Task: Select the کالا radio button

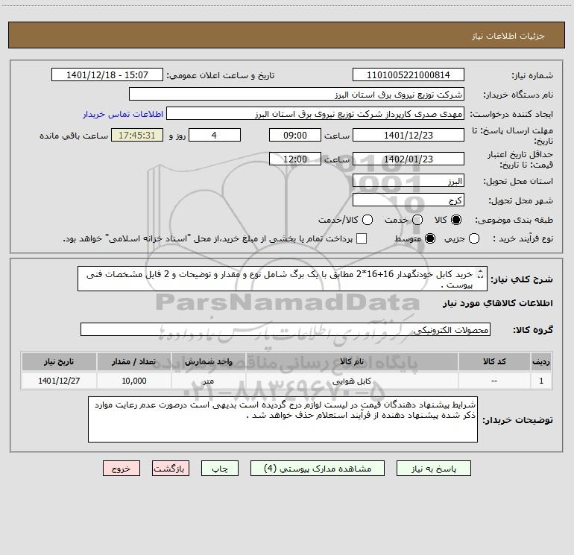Action: point(456,220)
